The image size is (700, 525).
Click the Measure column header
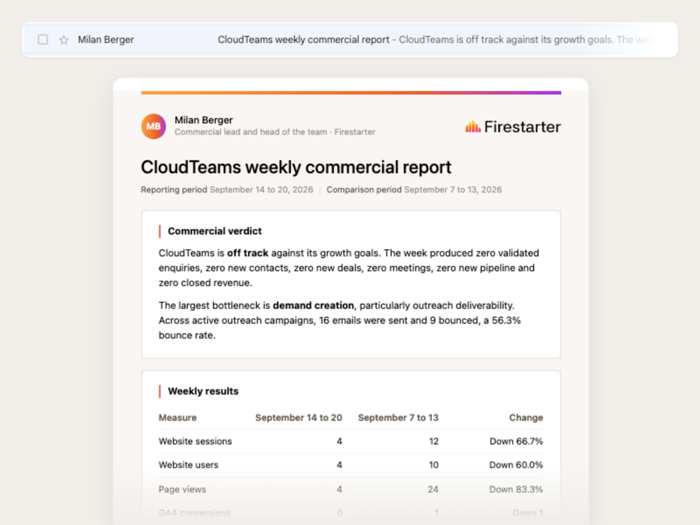[177, 418]
